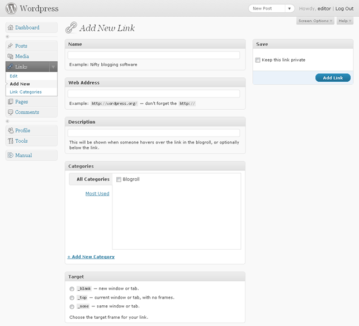Collapse the Links submenu arrow
The width and height of the screenshot is (359, 326).
53,67
